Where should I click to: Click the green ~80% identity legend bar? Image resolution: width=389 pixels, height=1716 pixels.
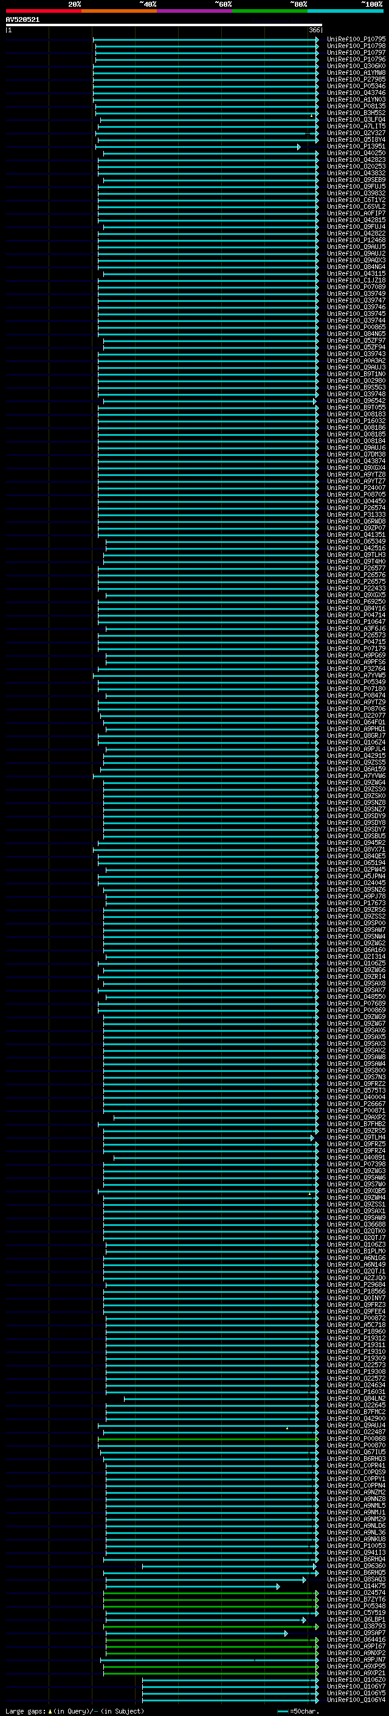click(x=269, y=11)
